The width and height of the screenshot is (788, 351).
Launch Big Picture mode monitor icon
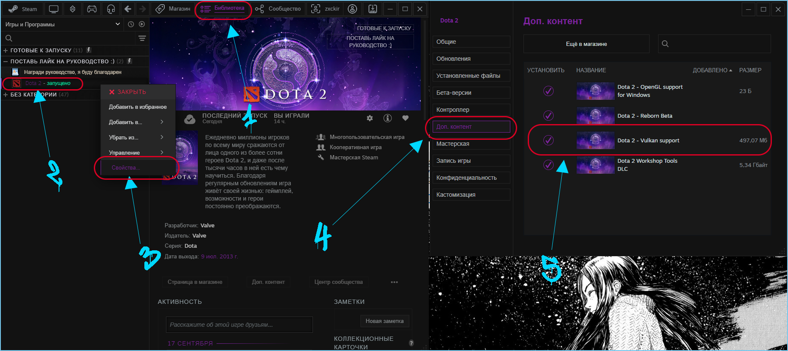53,9
